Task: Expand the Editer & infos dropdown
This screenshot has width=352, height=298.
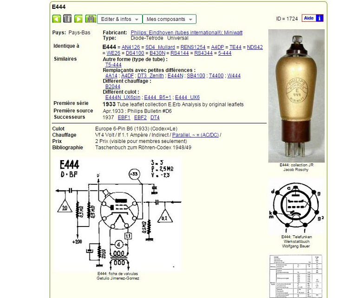Action: [120, 19]
